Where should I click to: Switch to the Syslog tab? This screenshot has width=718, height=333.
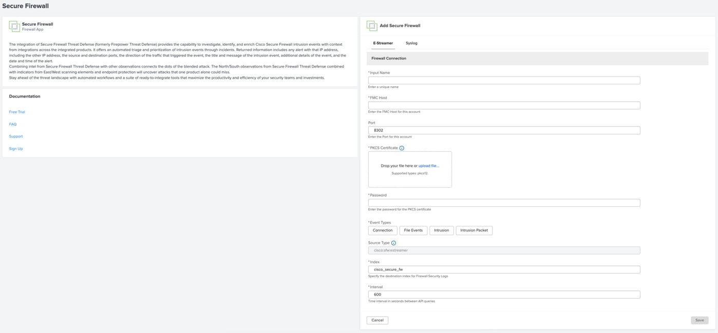point(411,43)
